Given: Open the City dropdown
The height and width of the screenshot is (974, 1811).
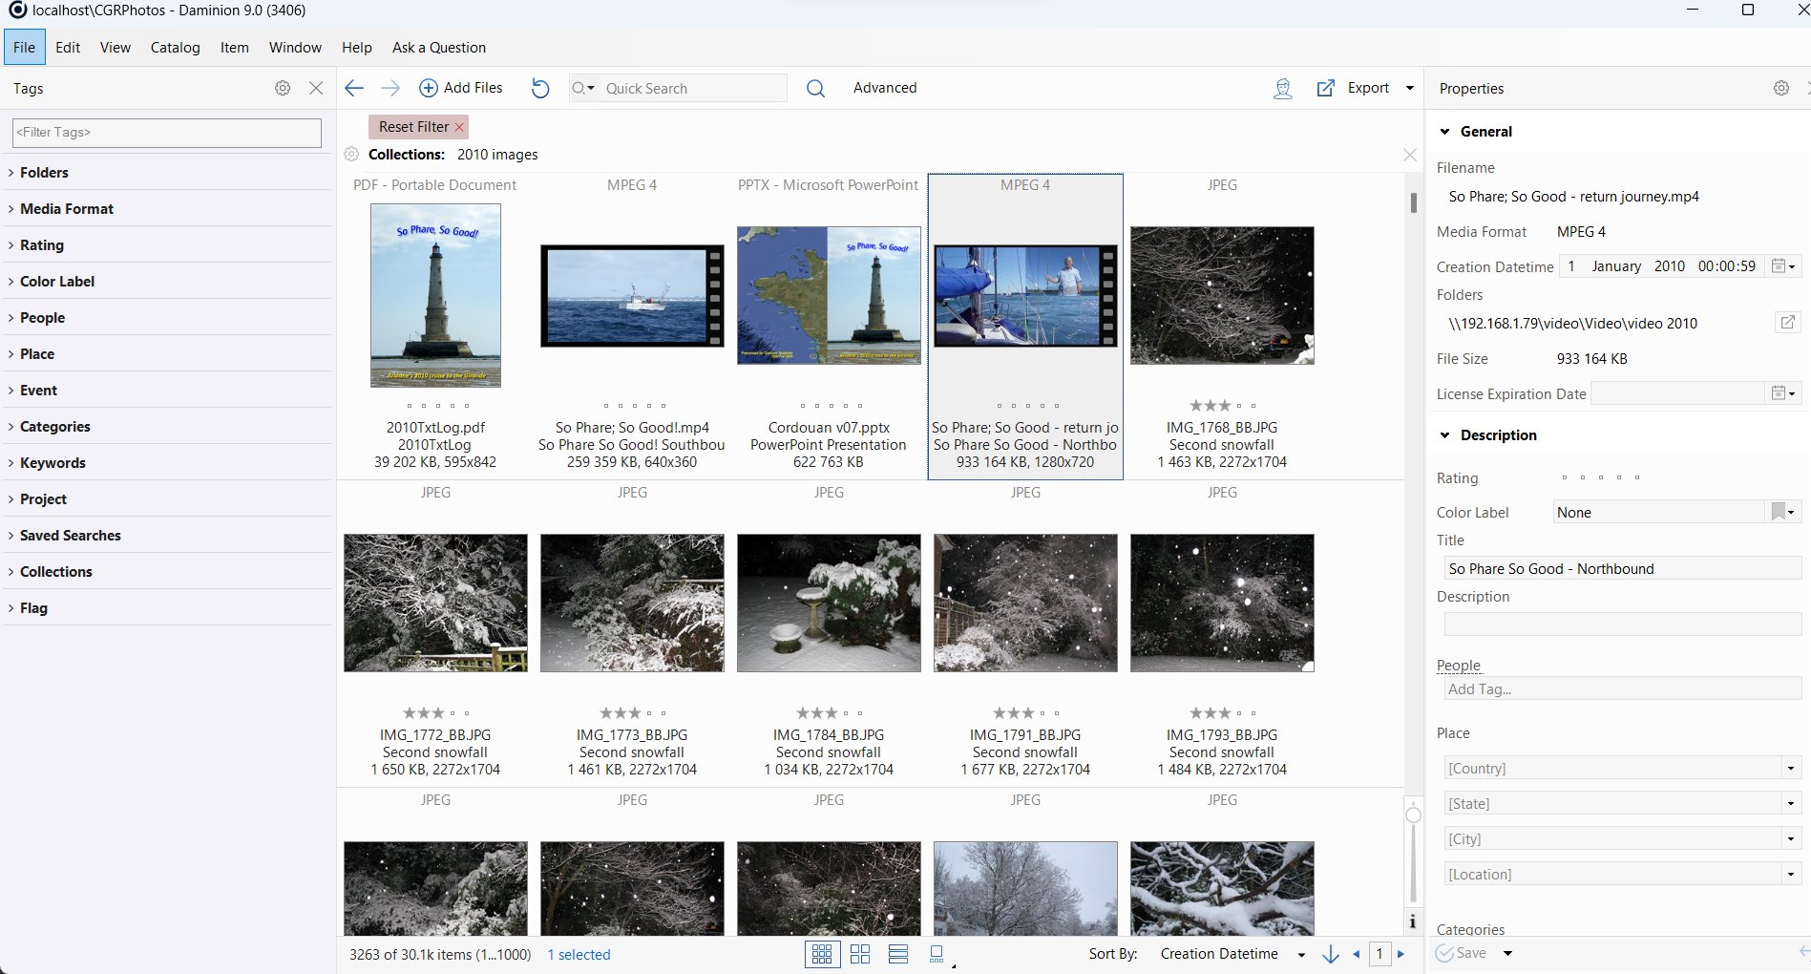Looking at the screenshot, I should [1791, 839].
